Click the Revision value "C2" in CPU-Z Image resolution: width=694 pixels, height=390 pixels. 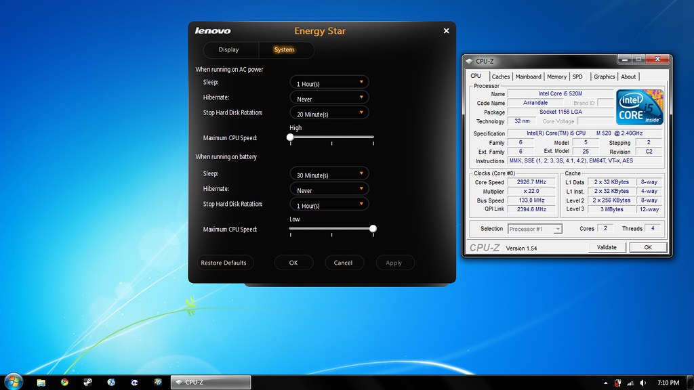pyautogui.click(x=649, y=152)
